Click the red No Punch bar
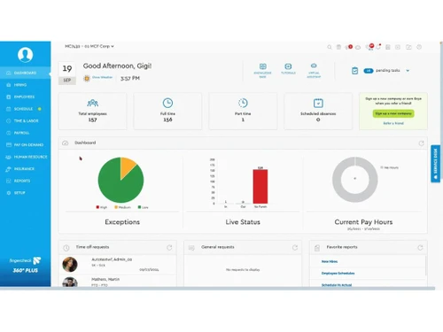 [260, 187]
